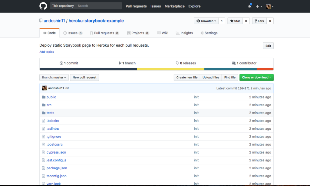Image resolution: width=310 pixels, height=186 pixels.
Task: Click the dark navy language bar segment
Action: click(88, 69)
